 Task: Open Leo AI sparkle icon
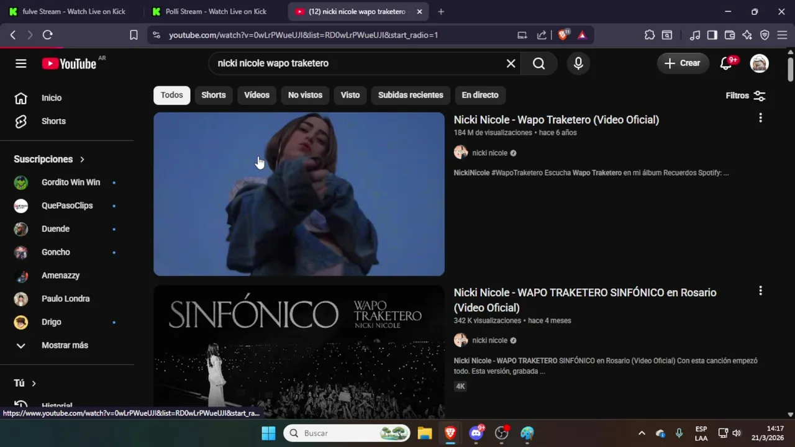(747, 35)
